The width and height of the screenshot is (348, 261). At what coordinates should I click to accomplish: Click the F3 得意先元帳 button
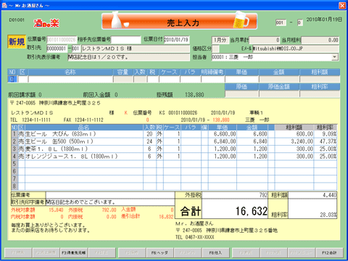(x=73, y=253)
